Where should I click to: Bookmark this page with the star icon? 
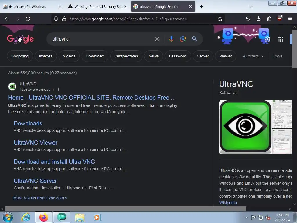(220, 19)
